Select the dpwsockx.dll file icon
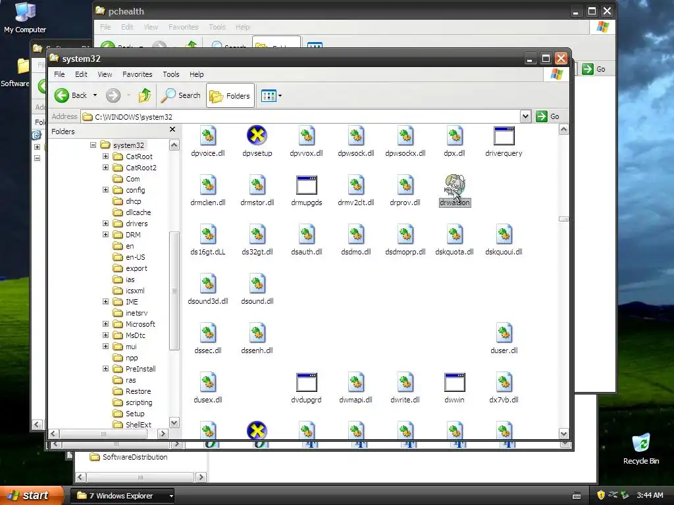The width and height of the screenshot is (674, 505). (405, 135)
